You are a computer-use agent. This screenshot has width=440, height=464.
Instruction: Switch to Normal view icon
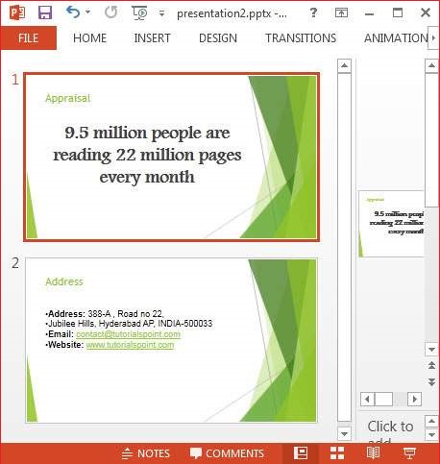(x=301, y=453)
